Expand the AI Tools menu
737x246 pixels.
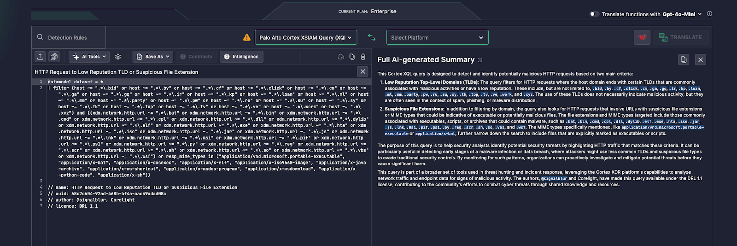click(90, 57)
